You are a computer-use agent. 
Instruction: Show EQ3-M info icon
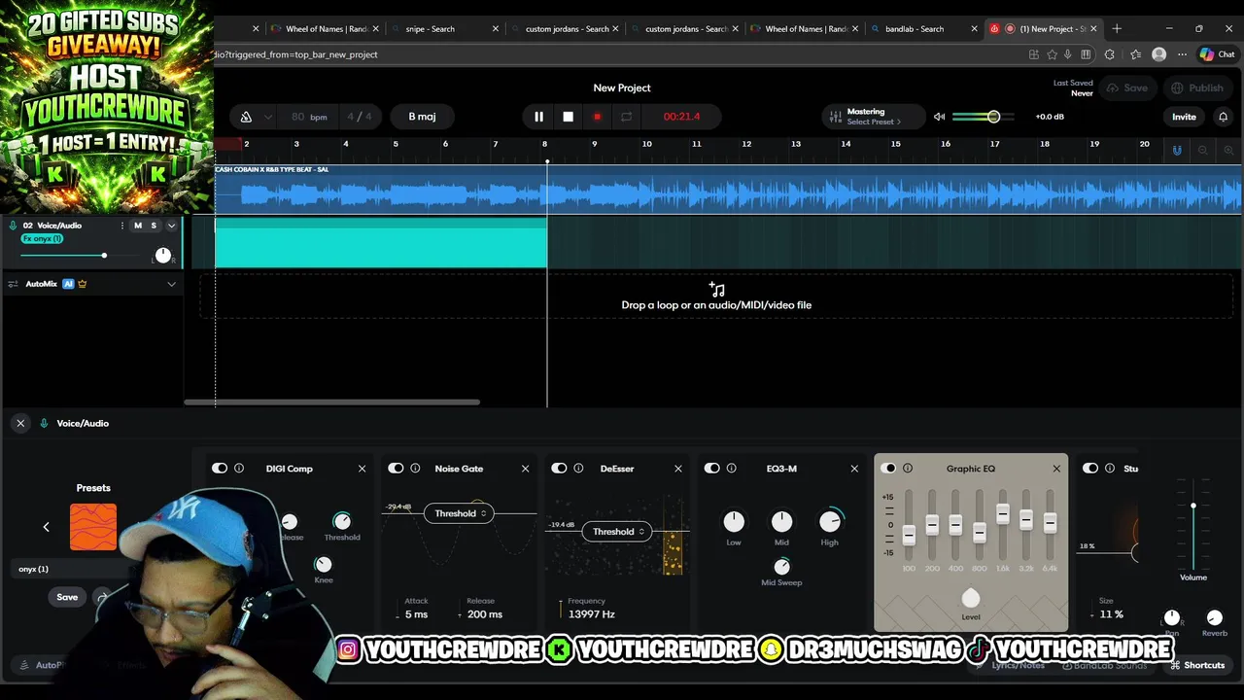[732, 469]
